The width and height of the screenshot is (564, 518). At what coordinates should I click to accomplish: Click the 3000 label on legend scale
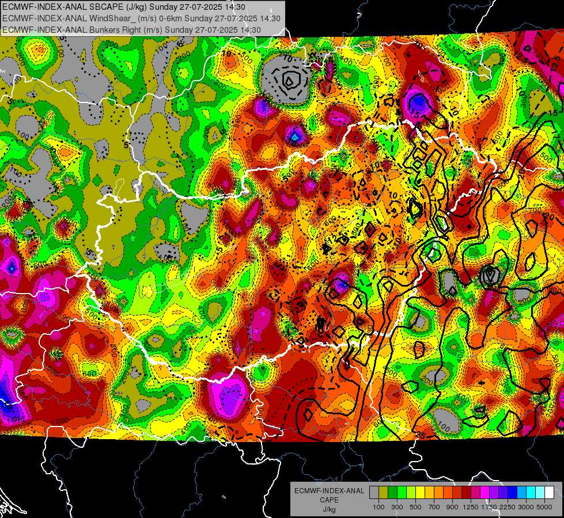coord(526,507)
